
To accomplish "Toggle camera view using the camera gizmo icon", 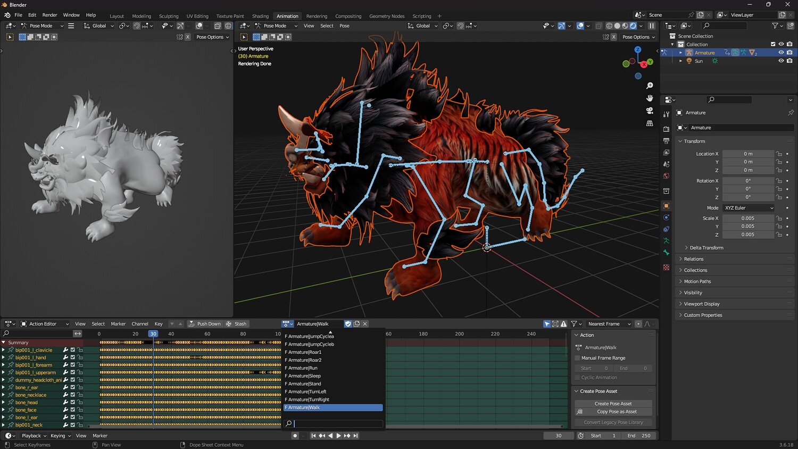I will [650, 111].
